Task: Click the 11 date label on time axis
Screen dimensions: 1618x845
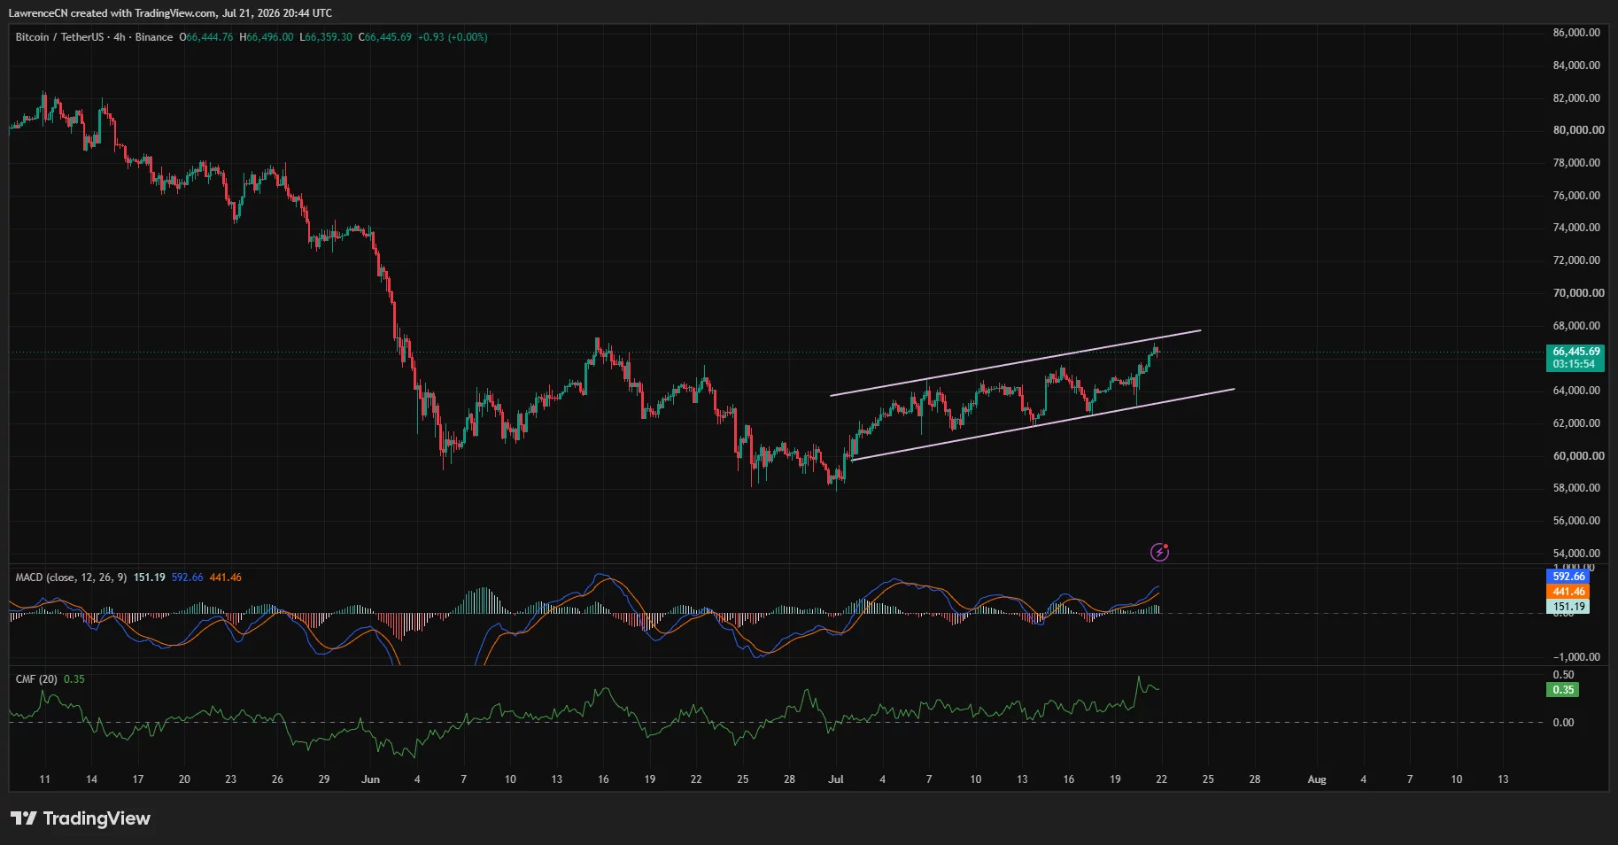Action: tap(45, 779)
